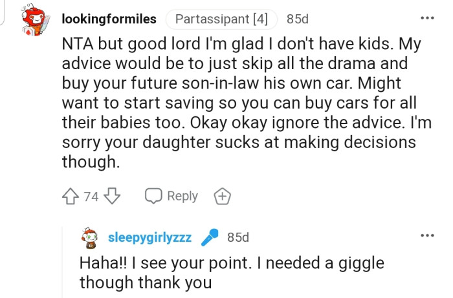This screenshot has height=298, width=453.
Task: Click the 74 vote count
Action: click(91, 197)
